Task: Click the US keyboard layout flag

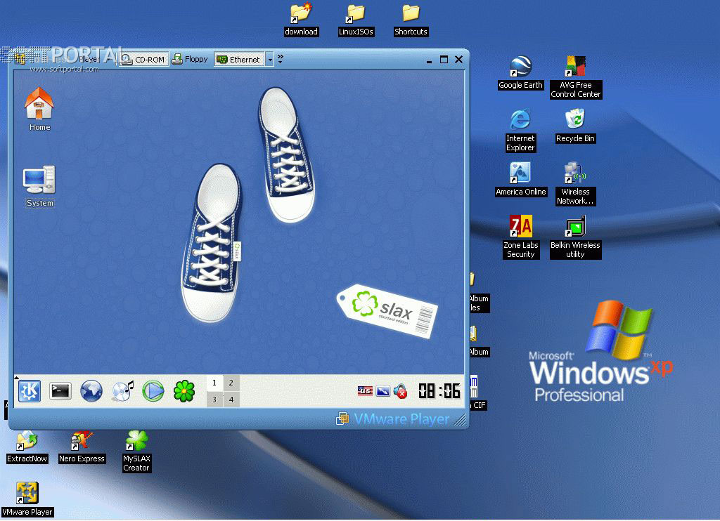Action: [365, 391]
